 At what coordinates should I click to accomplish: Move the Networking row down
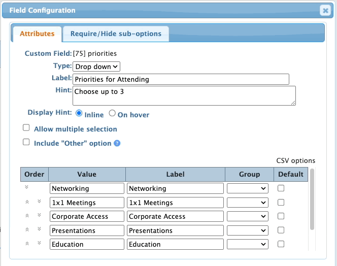[27, 187]
